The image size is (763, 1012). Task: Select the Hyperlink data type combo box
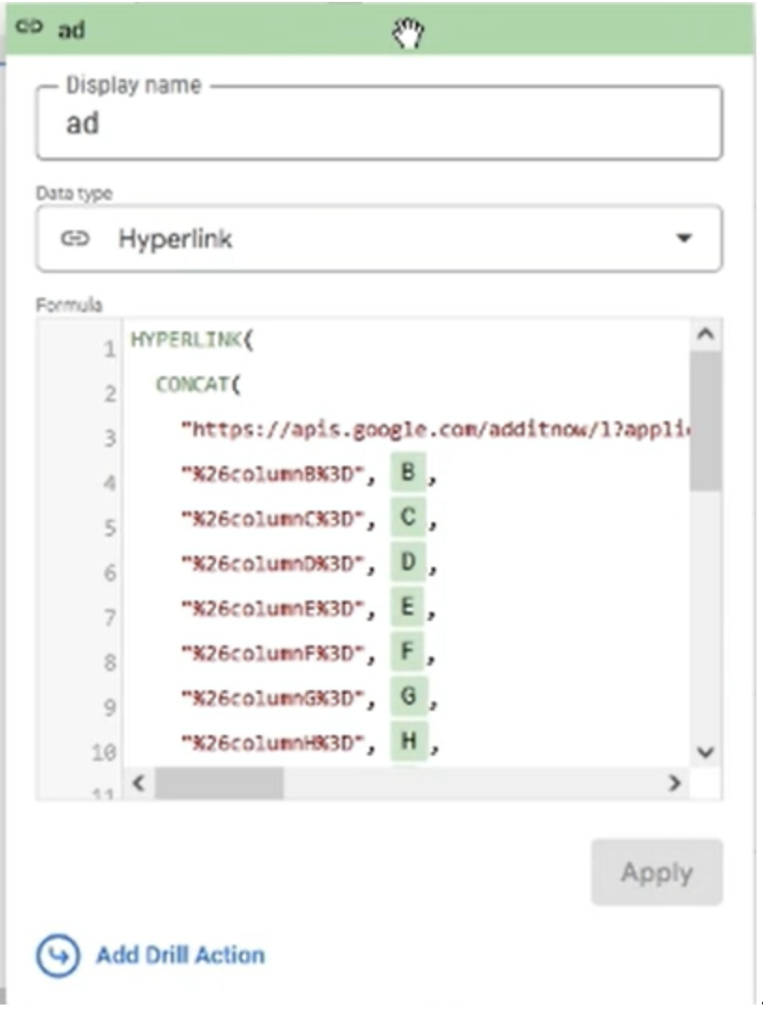pos(379,239)
